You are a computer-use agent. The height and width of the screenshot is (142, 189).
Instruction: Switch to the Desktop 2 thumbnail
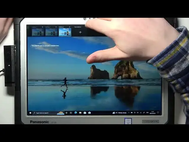click(51, 32)
